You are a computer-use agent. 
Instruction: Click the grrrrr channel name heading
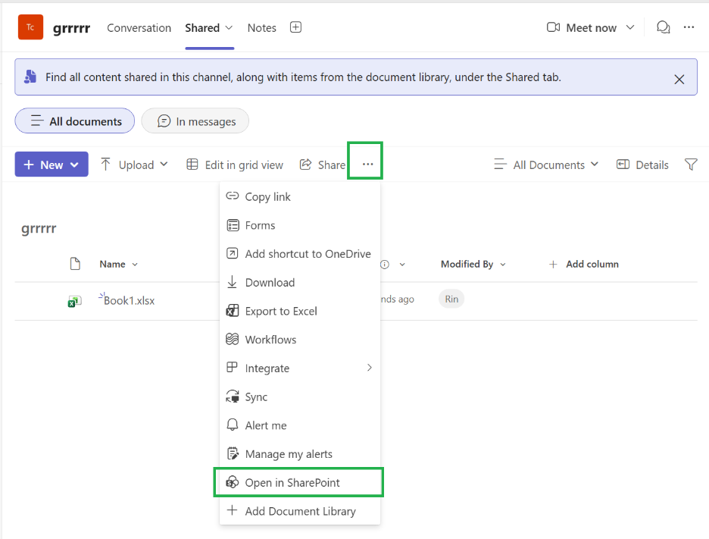point(71,29)
